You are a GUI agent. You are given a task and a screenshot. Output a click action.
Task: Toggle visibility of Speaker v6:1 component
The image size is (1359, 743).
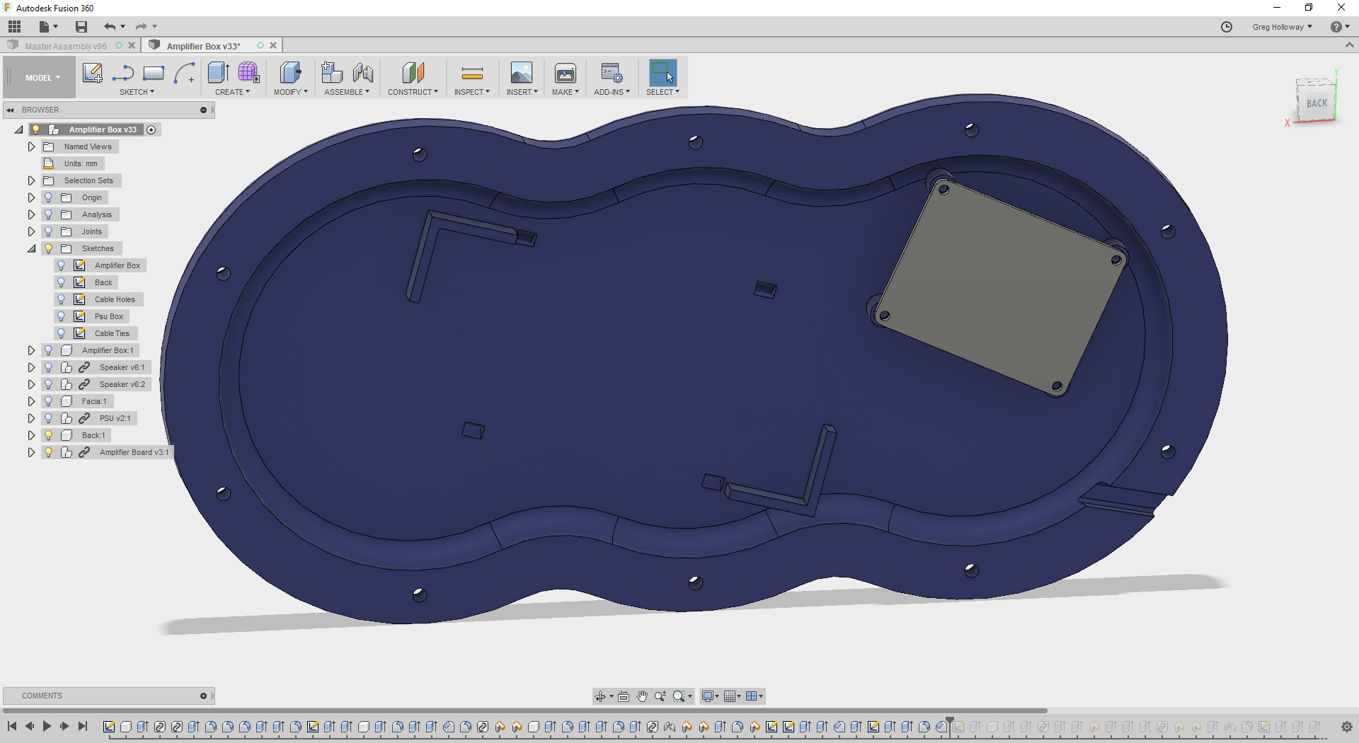click(48, 367)
